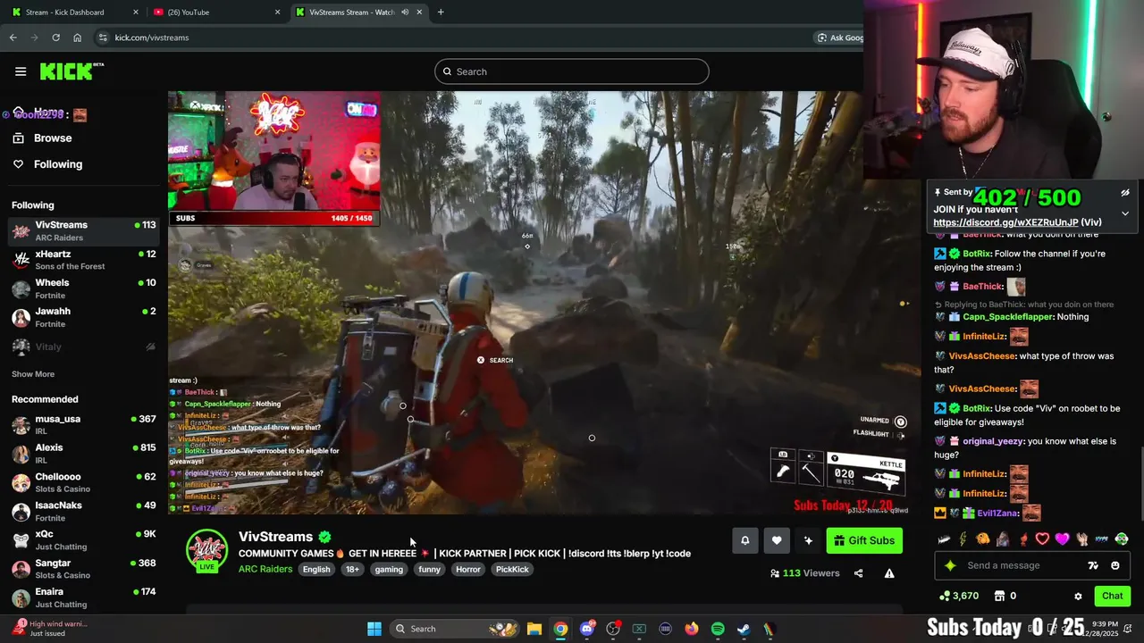Screen dimensions: 1144x643
Task: Open xHeartz channel in sidebar
Action: [x=84, y=260]
